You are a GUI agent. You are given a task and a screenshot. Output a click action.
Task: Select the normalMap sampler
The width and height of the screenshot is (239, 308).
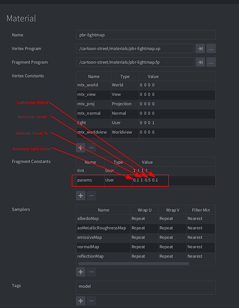click(88, 247)
